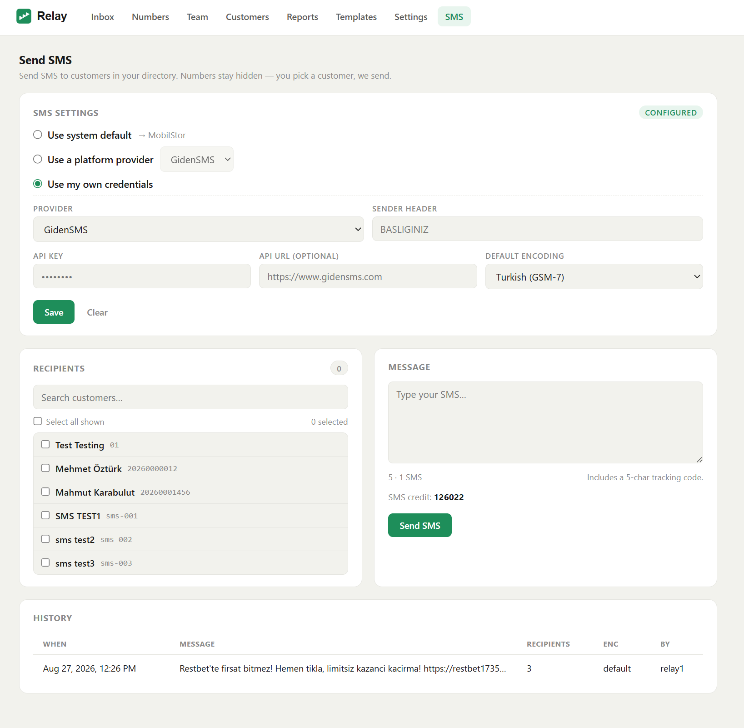The image size is (744, 728).
Task: Click the CONFIGURED status badge
Action: click(x=671, y=112)
